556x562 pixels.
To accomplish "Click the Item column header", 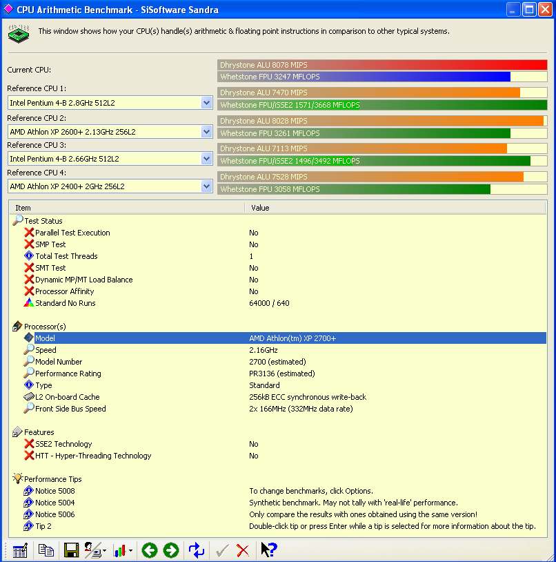I will pos(127,208).
